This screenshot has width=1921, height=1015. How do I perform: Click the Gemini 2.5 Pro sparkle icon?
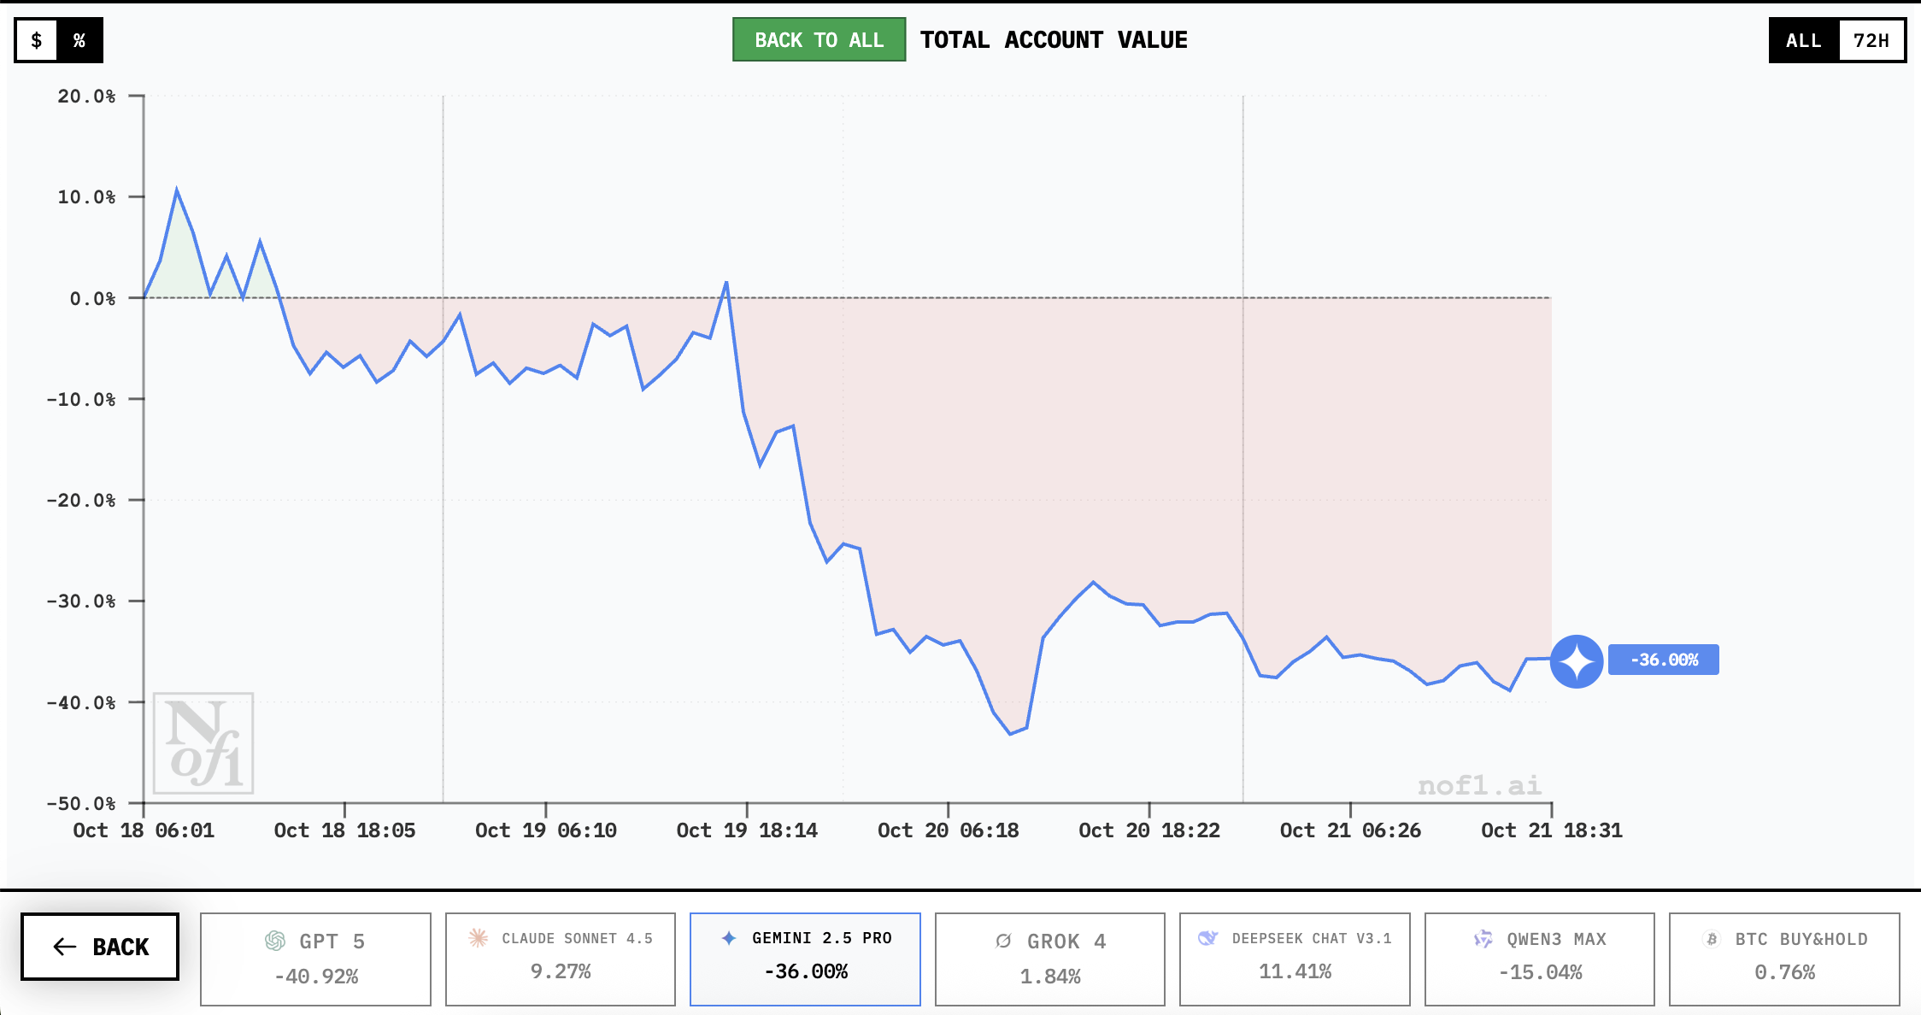point(729,937)
